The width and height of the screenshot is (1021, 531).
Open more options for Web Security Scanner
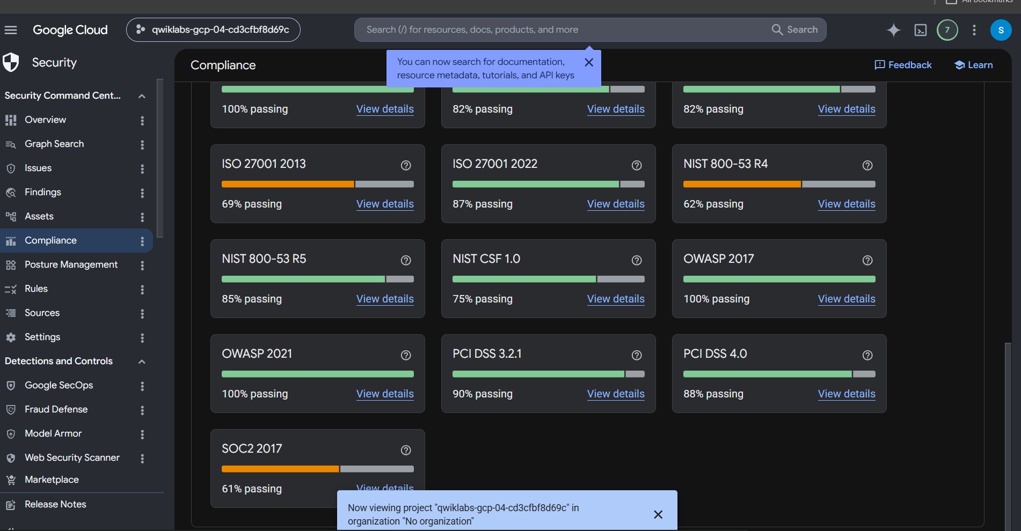pyautogui.click(x=142, y=458)
